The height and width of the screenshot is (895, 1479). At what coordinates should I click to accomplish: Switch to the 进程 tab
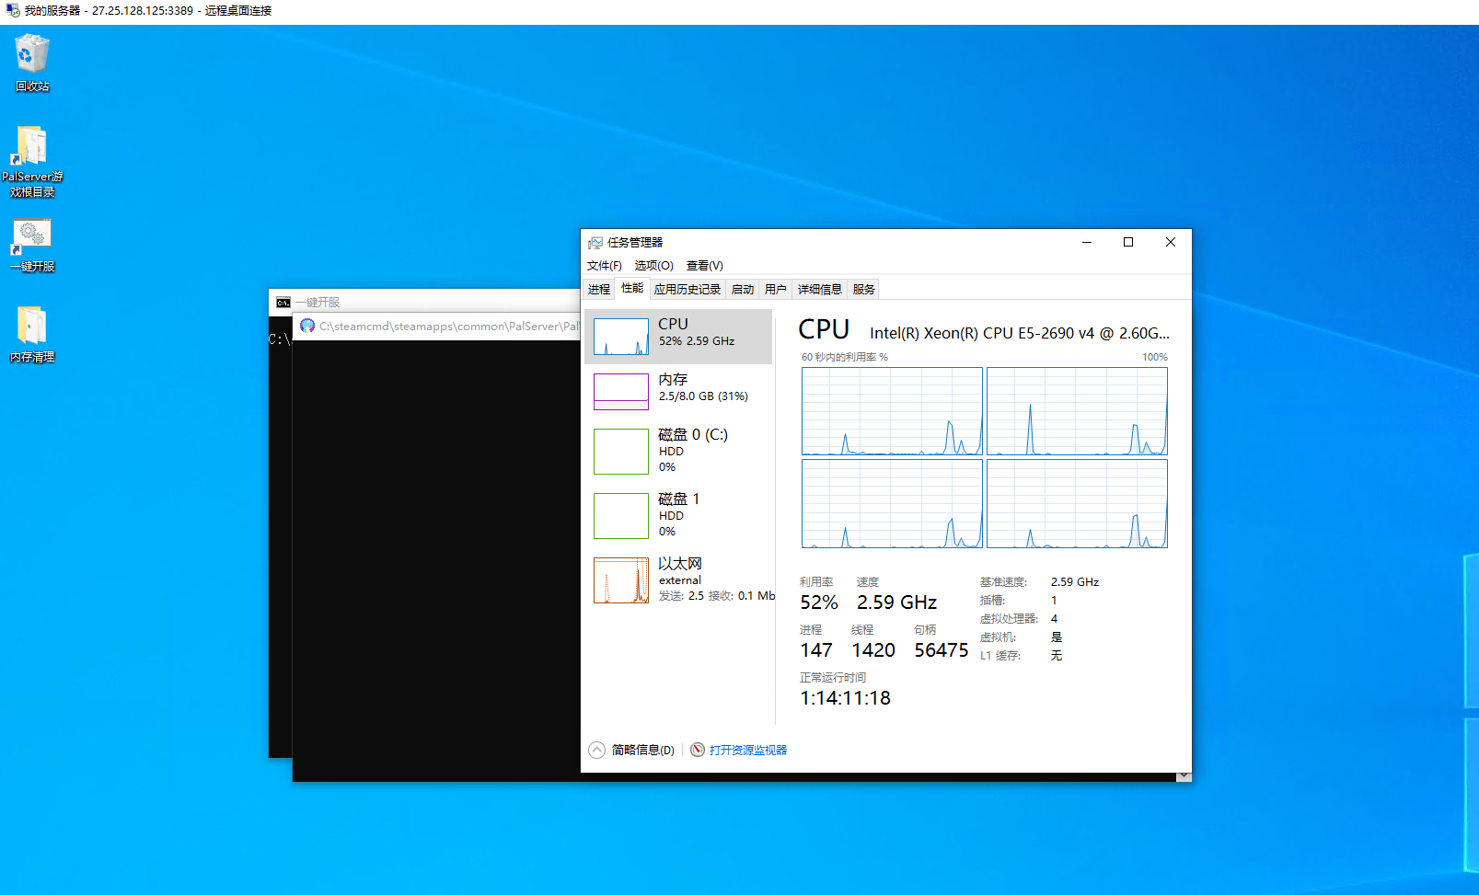pos(599,290)
